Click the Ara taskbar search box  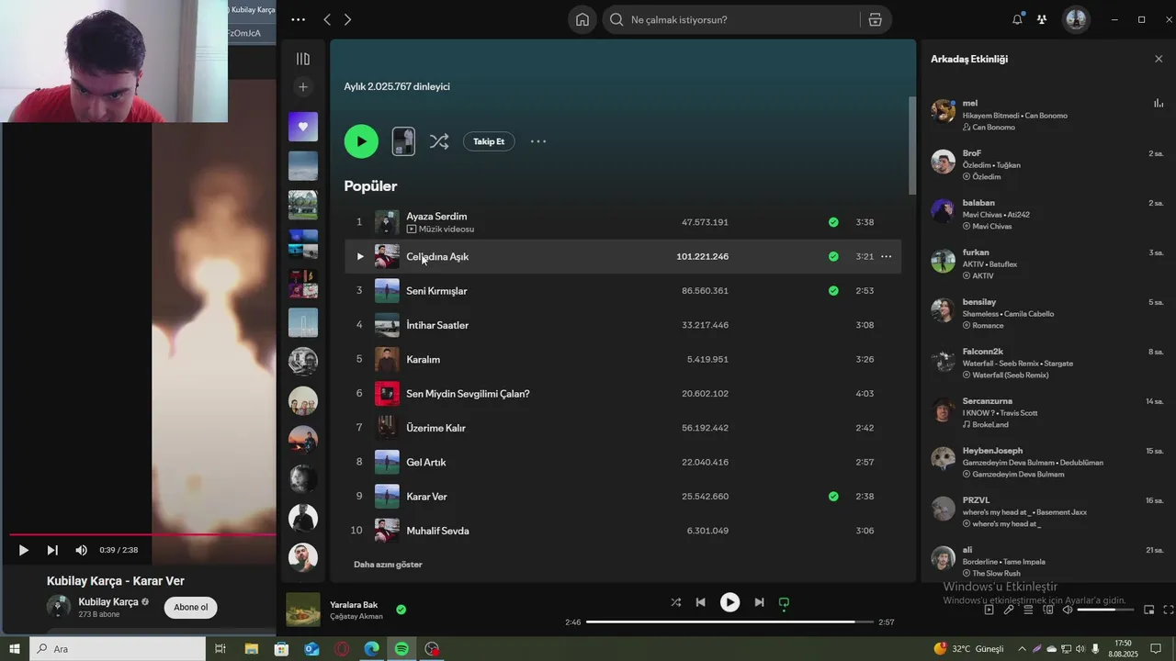coord(118,648)
